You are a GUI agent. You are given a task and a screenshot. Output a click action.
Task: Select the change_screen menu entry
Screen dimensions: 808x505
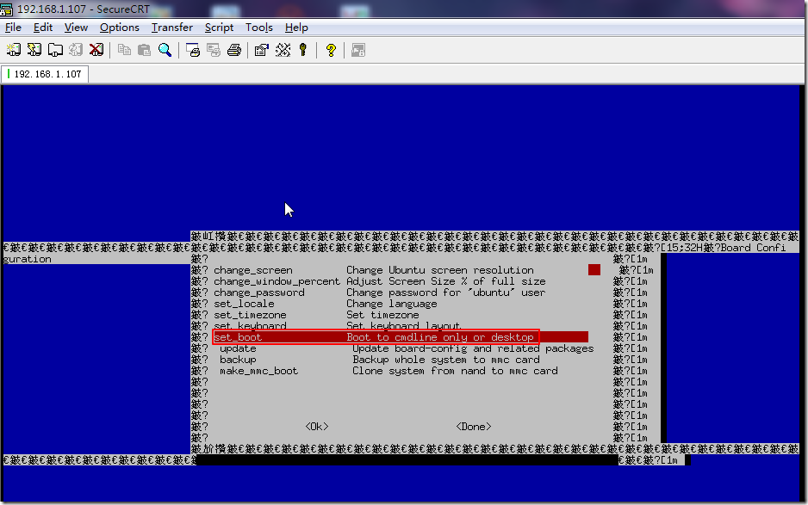pyautogui.click(x=253, y=270)
